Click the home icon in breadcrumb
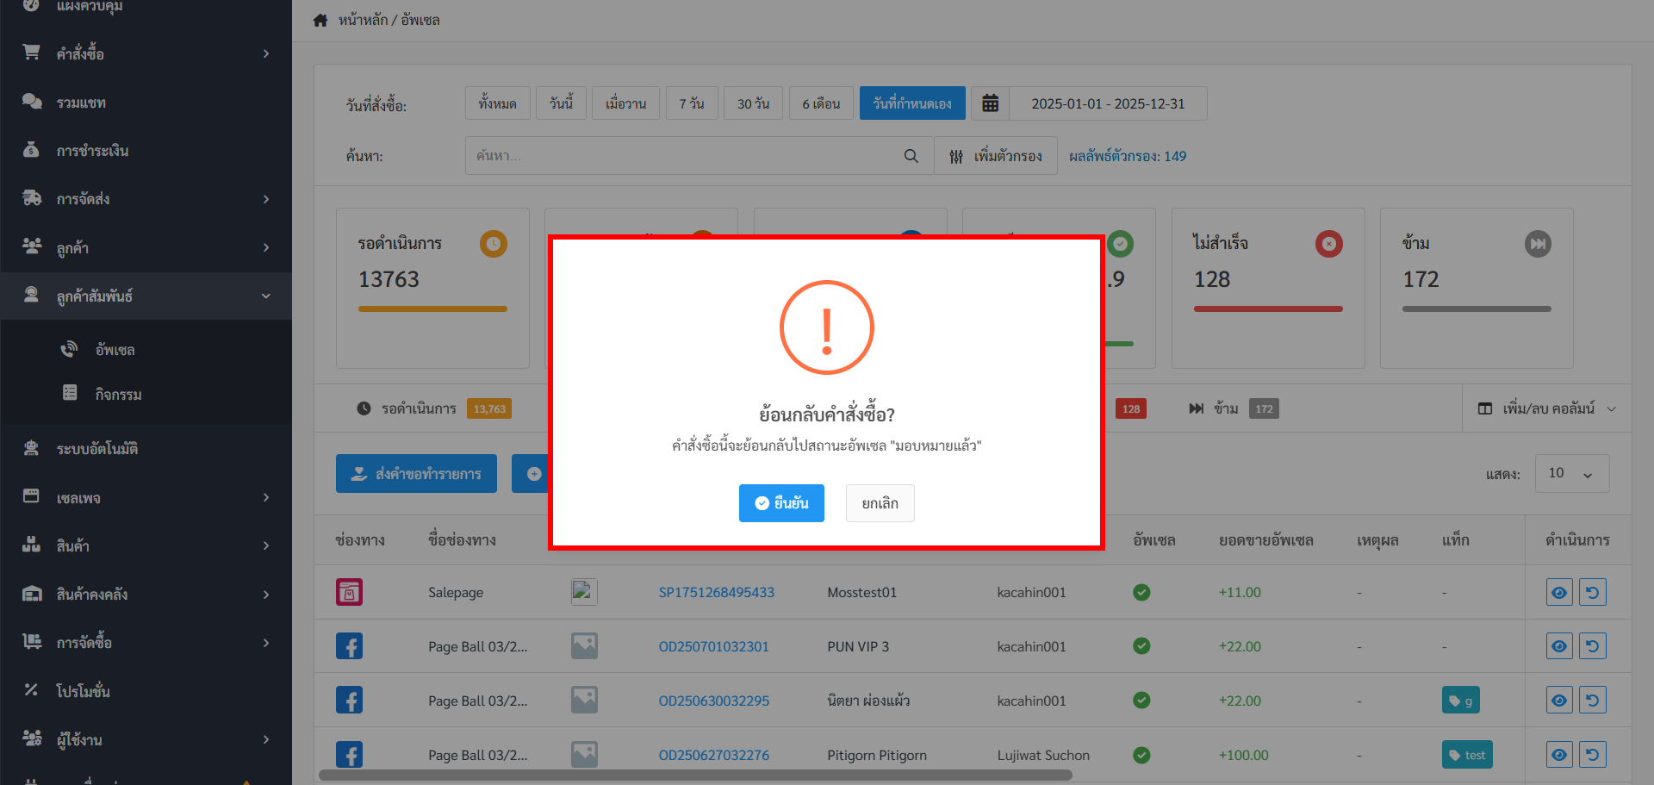 (x=320, y=20)
